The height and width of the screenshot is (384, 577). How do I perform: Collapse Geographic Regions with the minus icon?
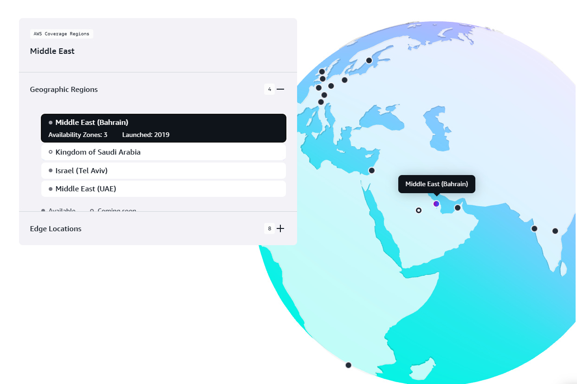pos(280,89)
